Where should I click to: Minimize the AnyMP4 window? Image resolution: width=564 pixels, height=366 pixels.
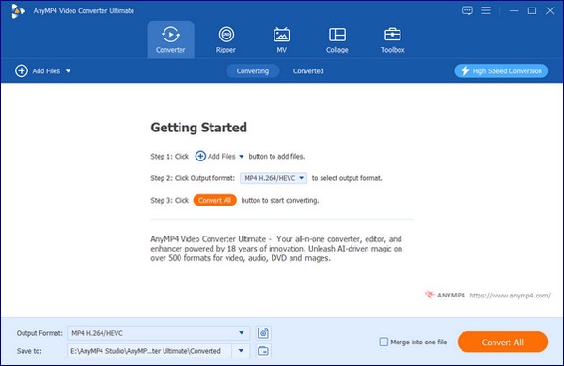pyautogui.click(x=514, y=10)
